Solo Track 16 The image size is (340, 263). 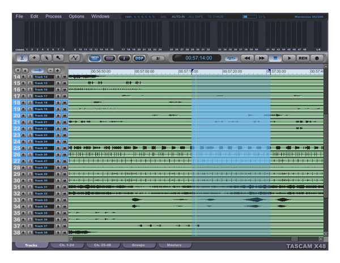pos(58,90)
